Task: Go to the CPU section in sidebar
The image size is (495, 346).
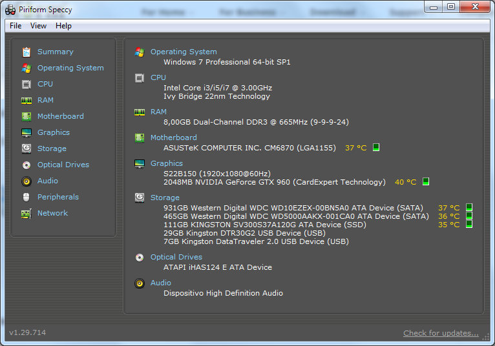Action: pyautogui.click(x=45, y=84)
